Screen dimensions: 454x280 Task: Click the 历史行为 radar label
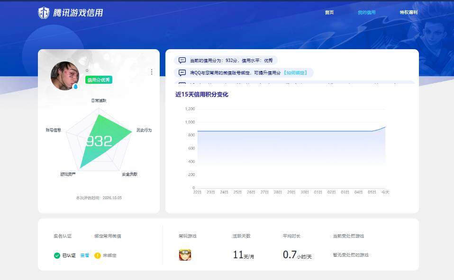point(144,130)
